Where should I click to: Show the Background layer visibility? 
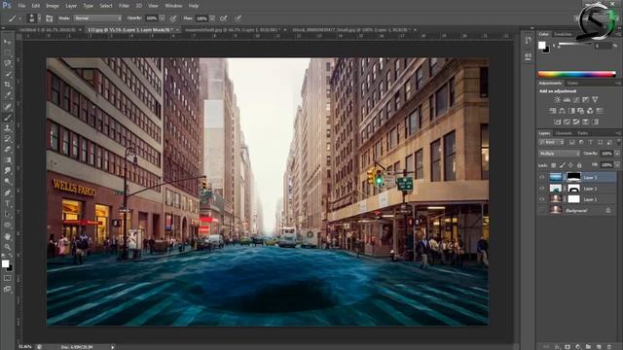[542, 210]
